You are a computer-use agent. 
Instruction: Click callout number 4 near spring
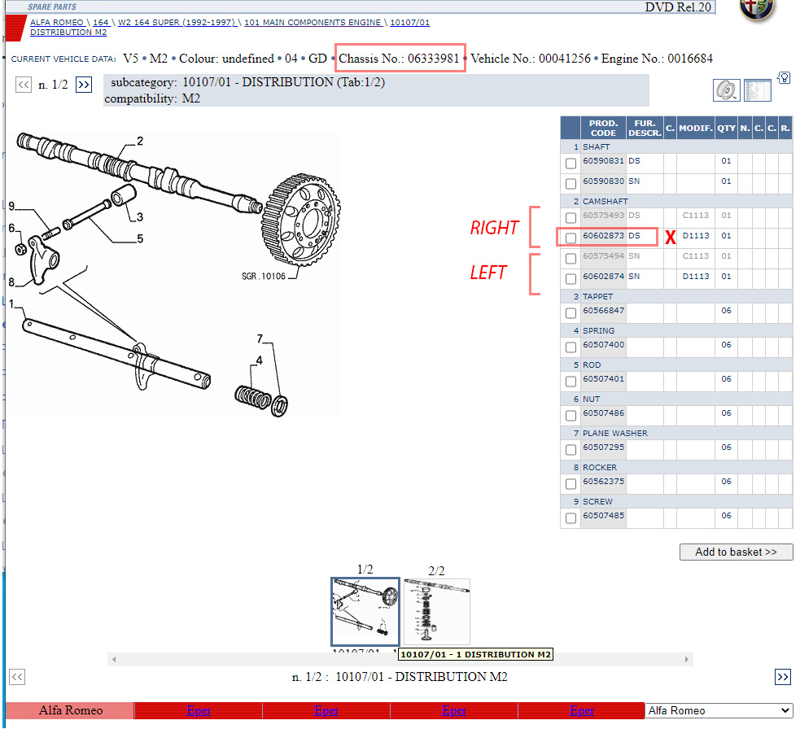pyautogui.click(x=259, y=360)
